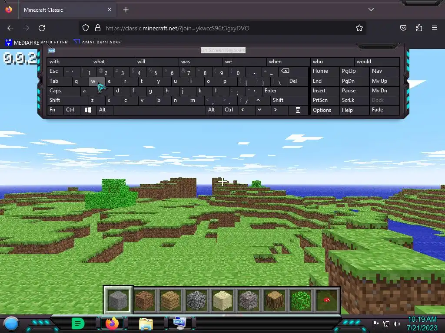Show site security padlock info
The height and width of the screenshot is (333, 445).
pyautogui.click(x=98, y=28)
